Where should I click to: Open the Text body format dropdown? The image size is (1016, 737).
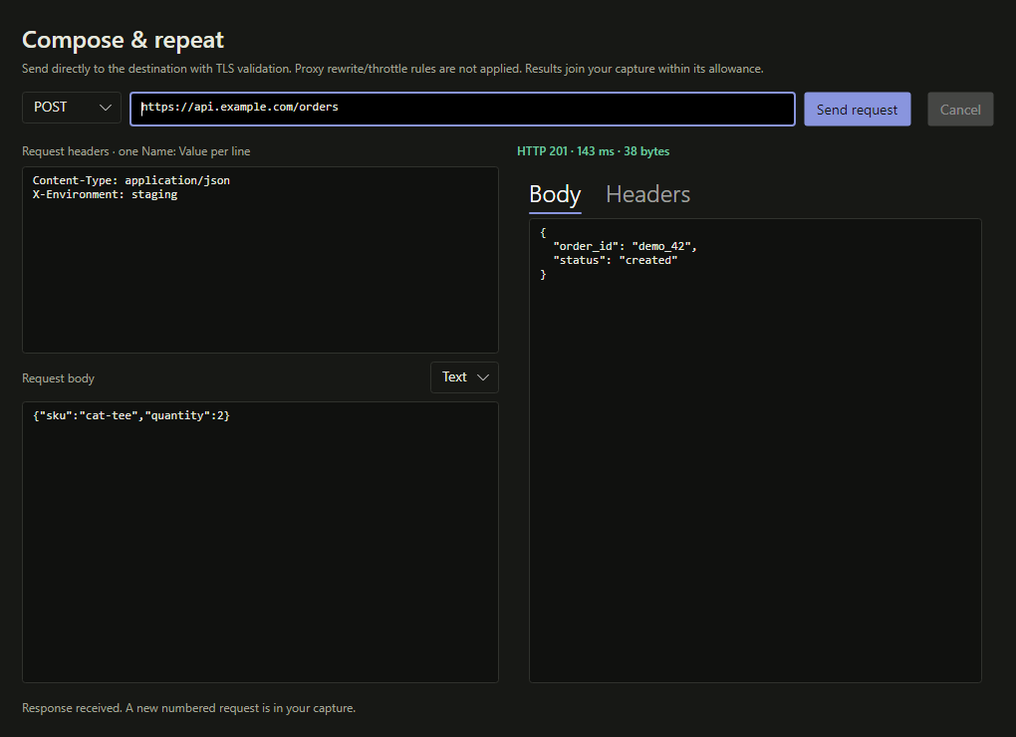pyautogui.click(x=464, y=377)
